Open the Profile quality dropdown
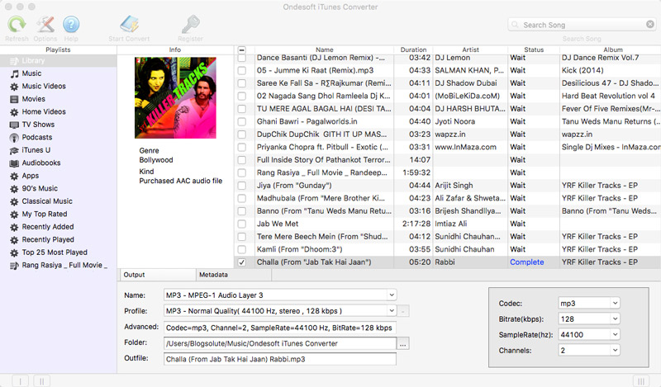 tap(392, 311)
